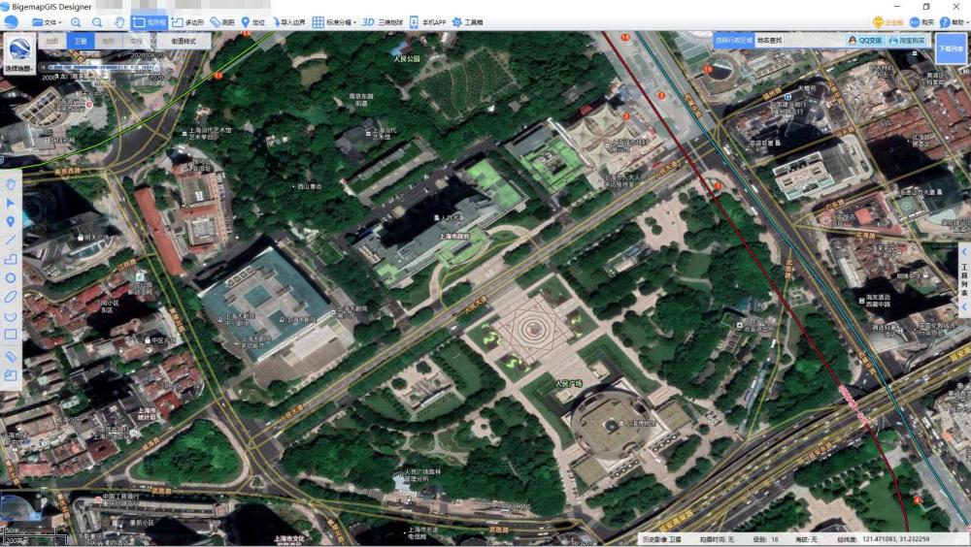Switch map layer to 卫星 satellite
The height and width of the screenshot is (547, 971).
[x=81, y=41]
